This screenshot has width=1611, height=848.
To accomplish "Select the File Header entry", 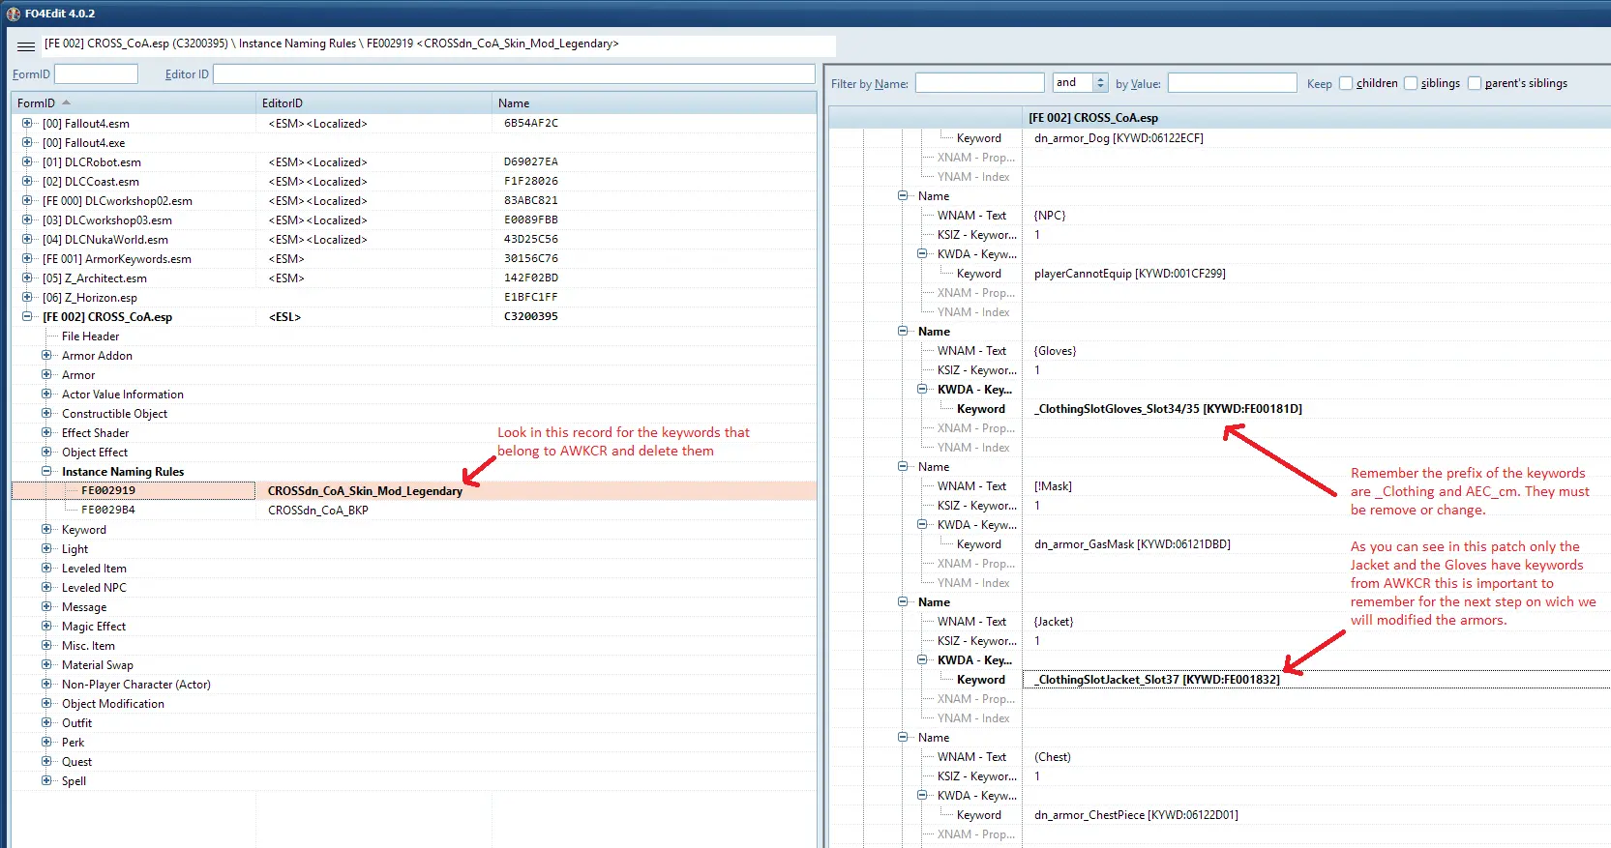I will click(x=90, y=336).
